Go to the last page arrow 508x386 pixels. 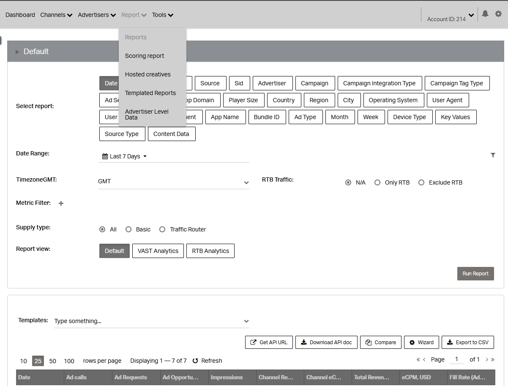pos(492,359)
